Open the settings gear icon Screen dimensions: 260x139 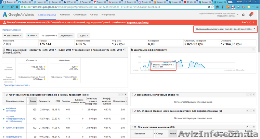pos(243,15)
